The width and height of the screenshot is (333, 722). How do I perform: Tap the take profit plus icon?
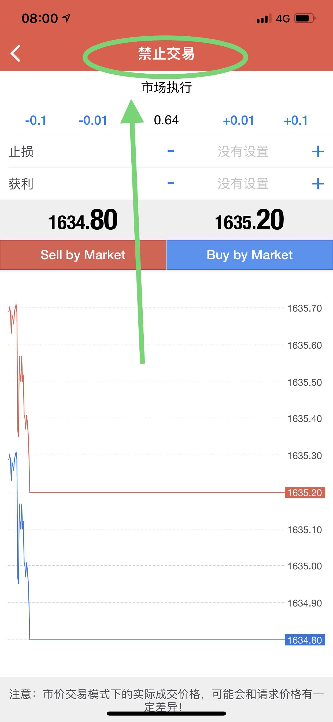(318, 184)
